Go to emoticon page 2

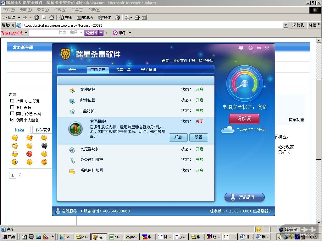pyautogui.click(x=20, y=175)
